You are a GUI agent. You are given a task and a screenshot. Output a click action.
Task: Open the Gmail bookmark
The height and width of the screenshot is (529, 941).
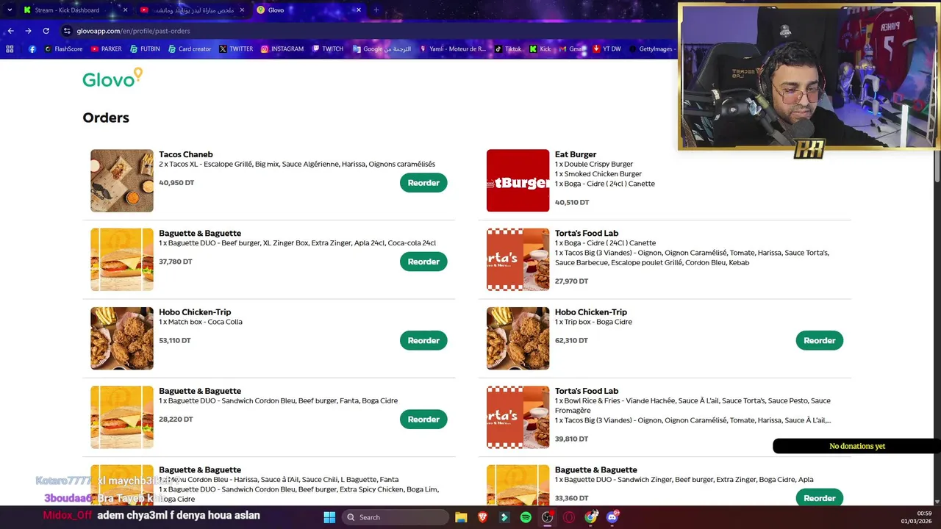570,49
